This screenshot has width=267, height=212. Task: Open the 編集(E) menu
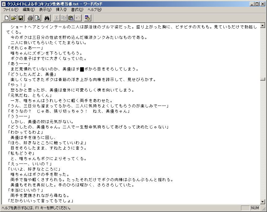(28, 10)
